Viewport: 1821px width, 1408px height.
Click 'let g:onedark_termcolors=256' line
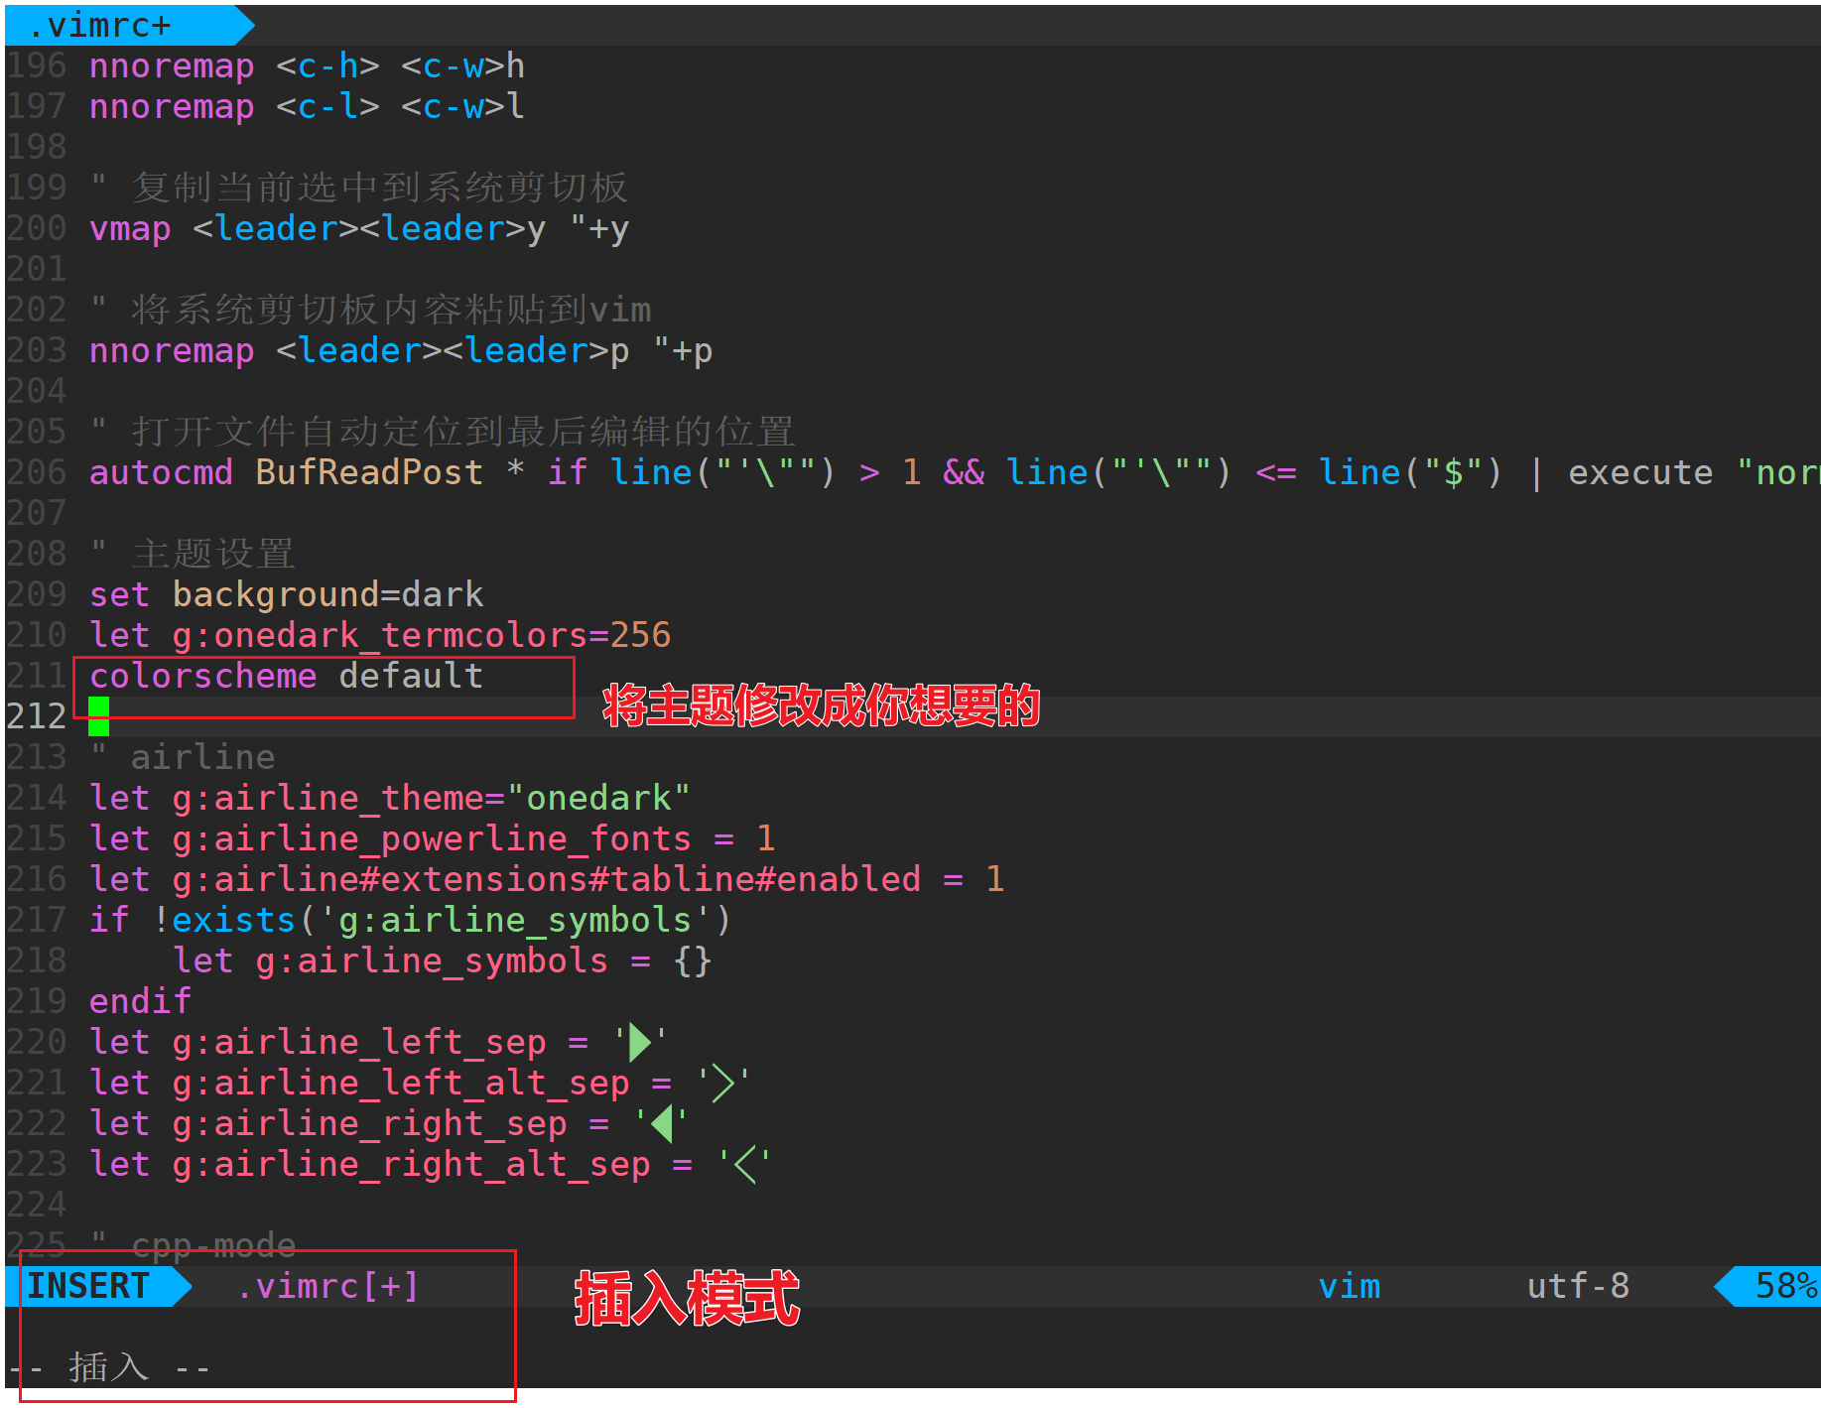380,635
